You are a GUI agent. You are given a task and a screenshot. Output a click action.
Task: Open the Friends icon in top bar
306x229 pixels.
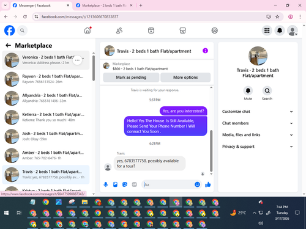tap(119, 31)
